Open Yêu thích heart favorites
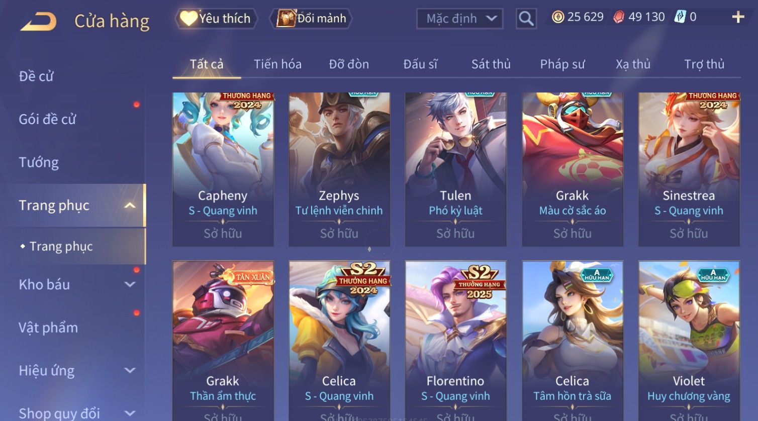Image resolution: width=758 pixels, height=421 pixels. 216,19
